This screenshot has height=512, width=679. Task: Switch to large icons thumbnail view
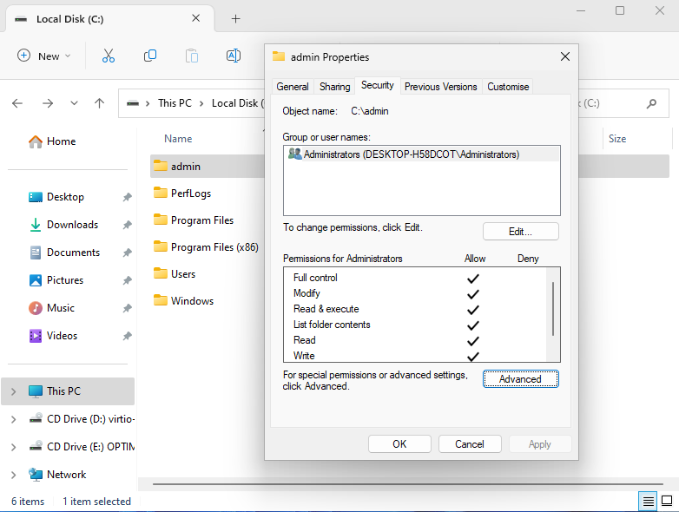click(667, 501)
